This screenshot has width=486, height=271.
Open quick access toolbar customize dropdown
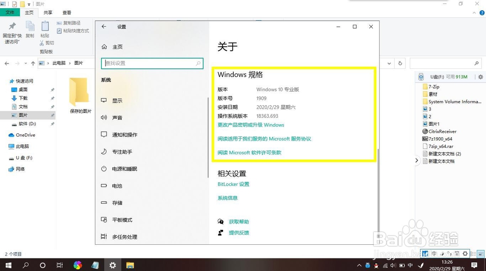[29, 4]
